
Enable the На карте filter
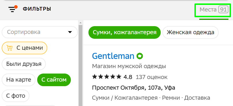tap(18, 80)
